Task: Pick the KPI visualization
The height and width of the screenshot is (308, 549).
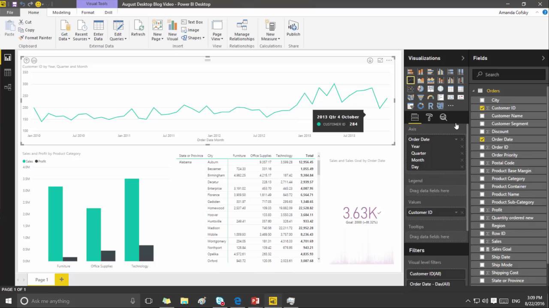Action: pyautogui.click(x=461, y=97)
